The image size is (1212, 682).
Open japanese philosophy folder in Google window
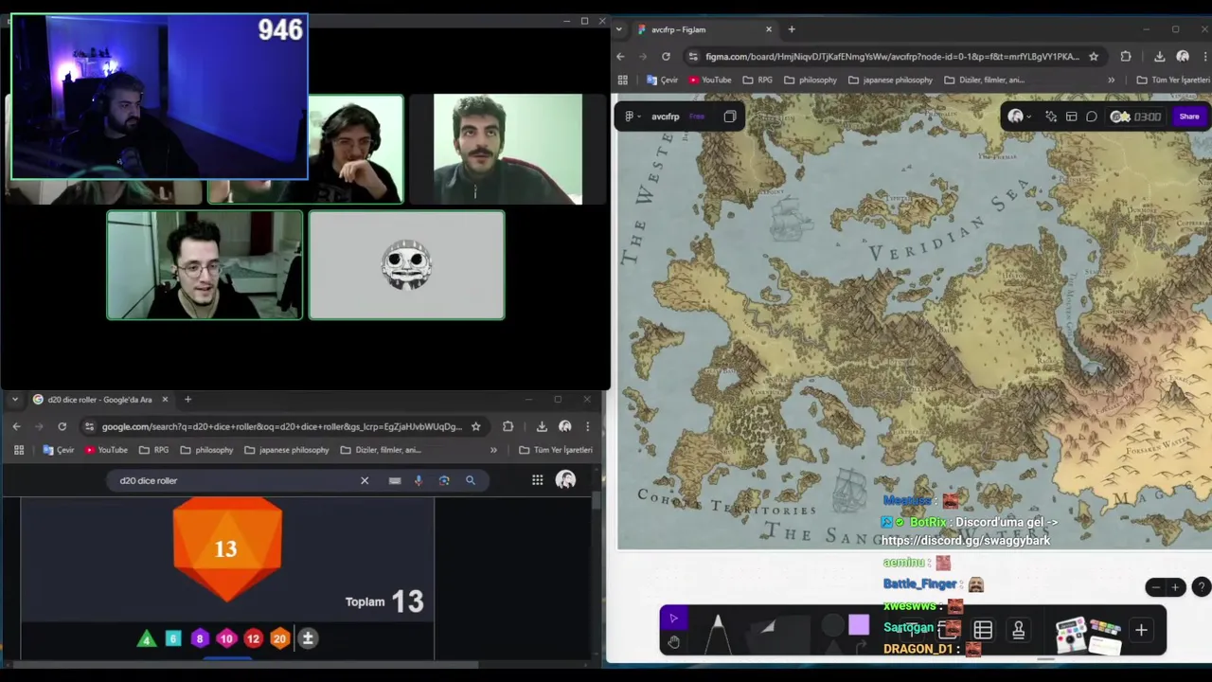286,450
